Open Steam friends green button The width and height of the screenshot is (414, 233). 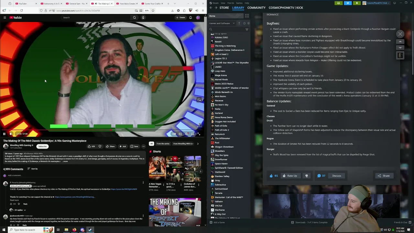click(338, 3)
